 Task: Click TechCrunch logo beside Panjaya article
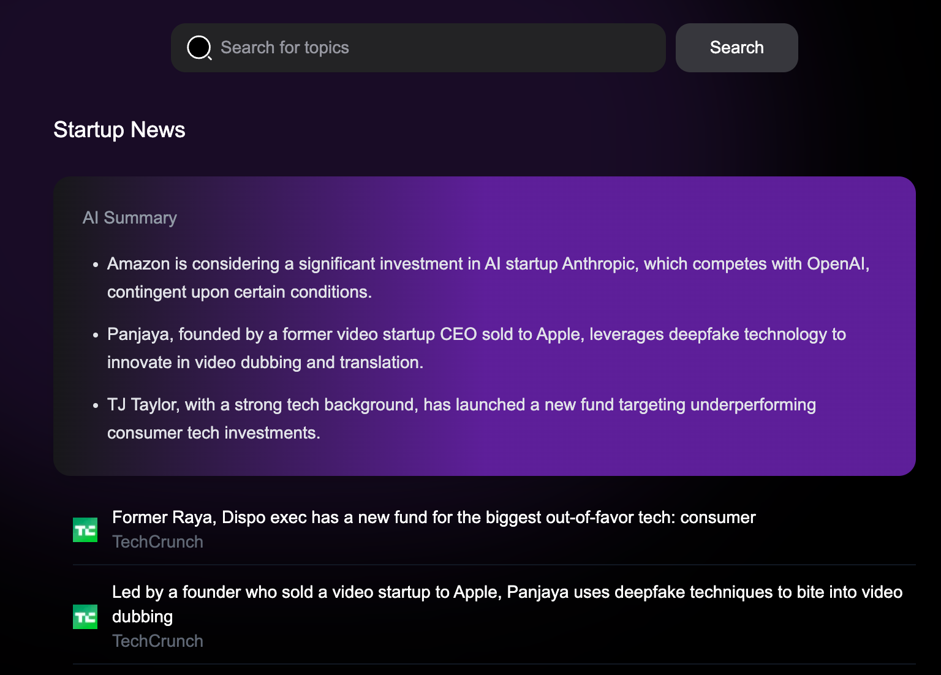click(85, 617)
